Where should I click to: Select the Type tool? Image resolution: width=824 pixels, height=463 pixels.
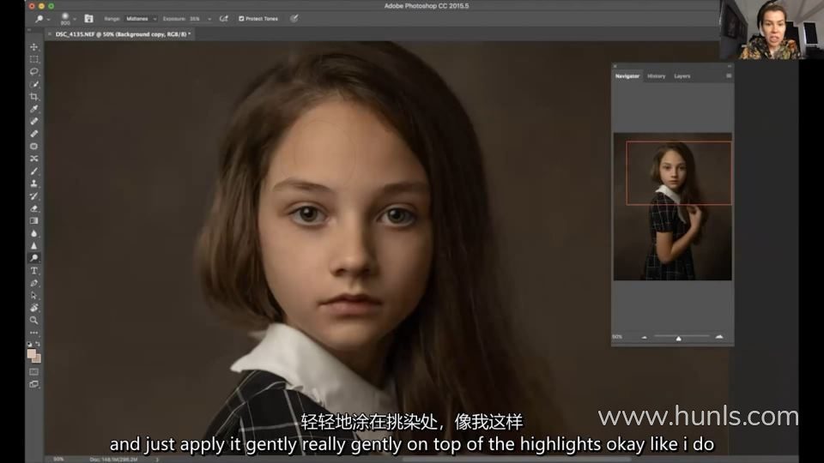pos(34,271)
